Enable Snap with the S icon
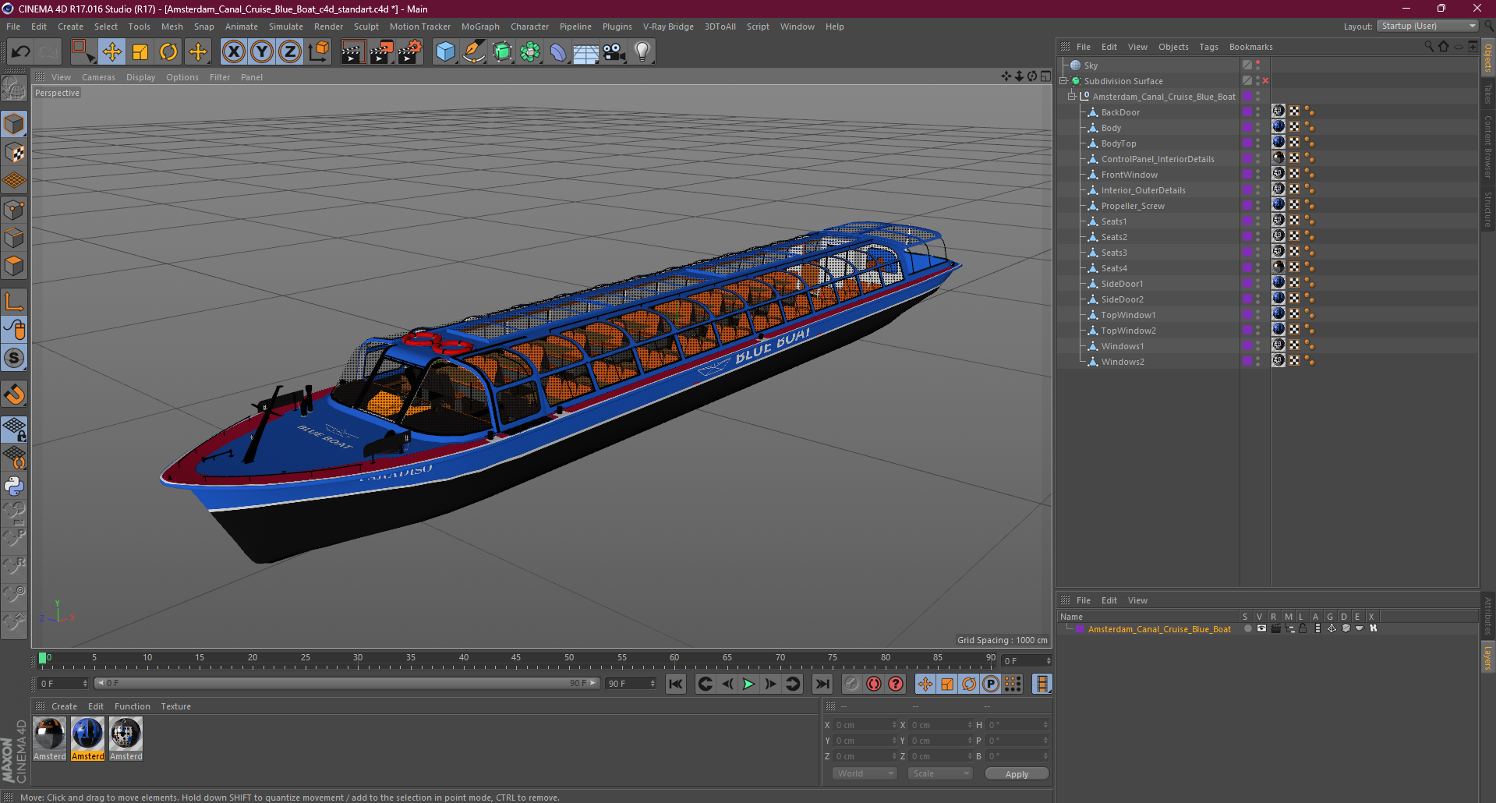 [x=14, y=359]
